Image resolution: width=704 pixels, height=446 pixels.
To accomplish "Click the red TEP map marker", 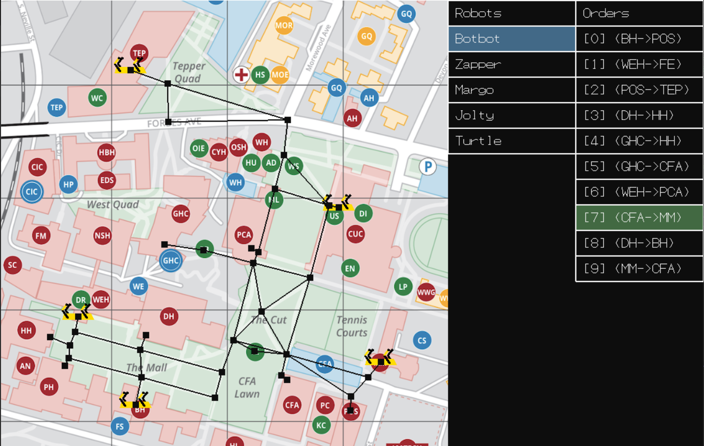I will coord(139,53).
